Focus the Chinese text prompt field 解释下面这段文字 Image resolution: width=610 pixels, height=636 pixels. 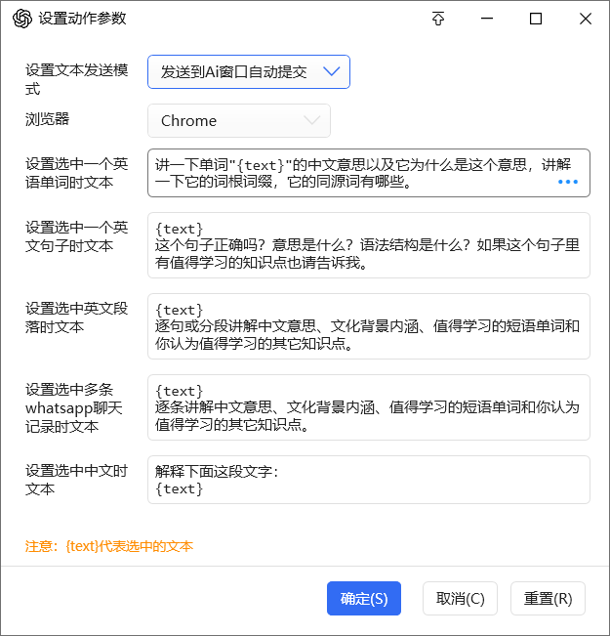369,480
